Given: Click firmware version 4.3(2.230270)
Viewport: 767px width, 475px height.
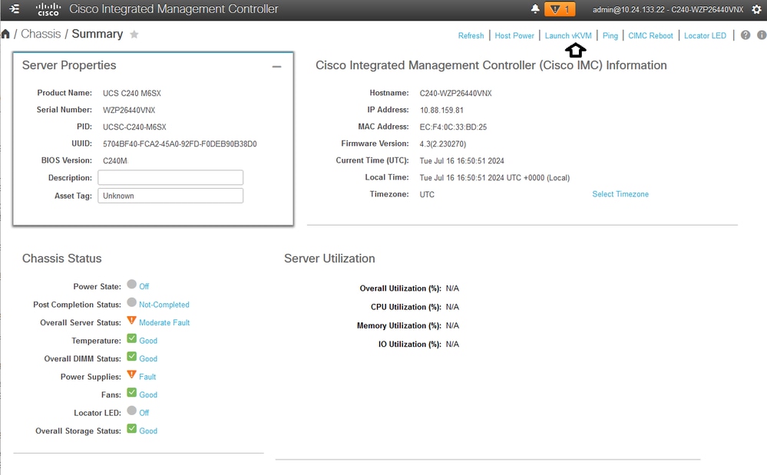Looking at the screenshot, I should [443, 143].
